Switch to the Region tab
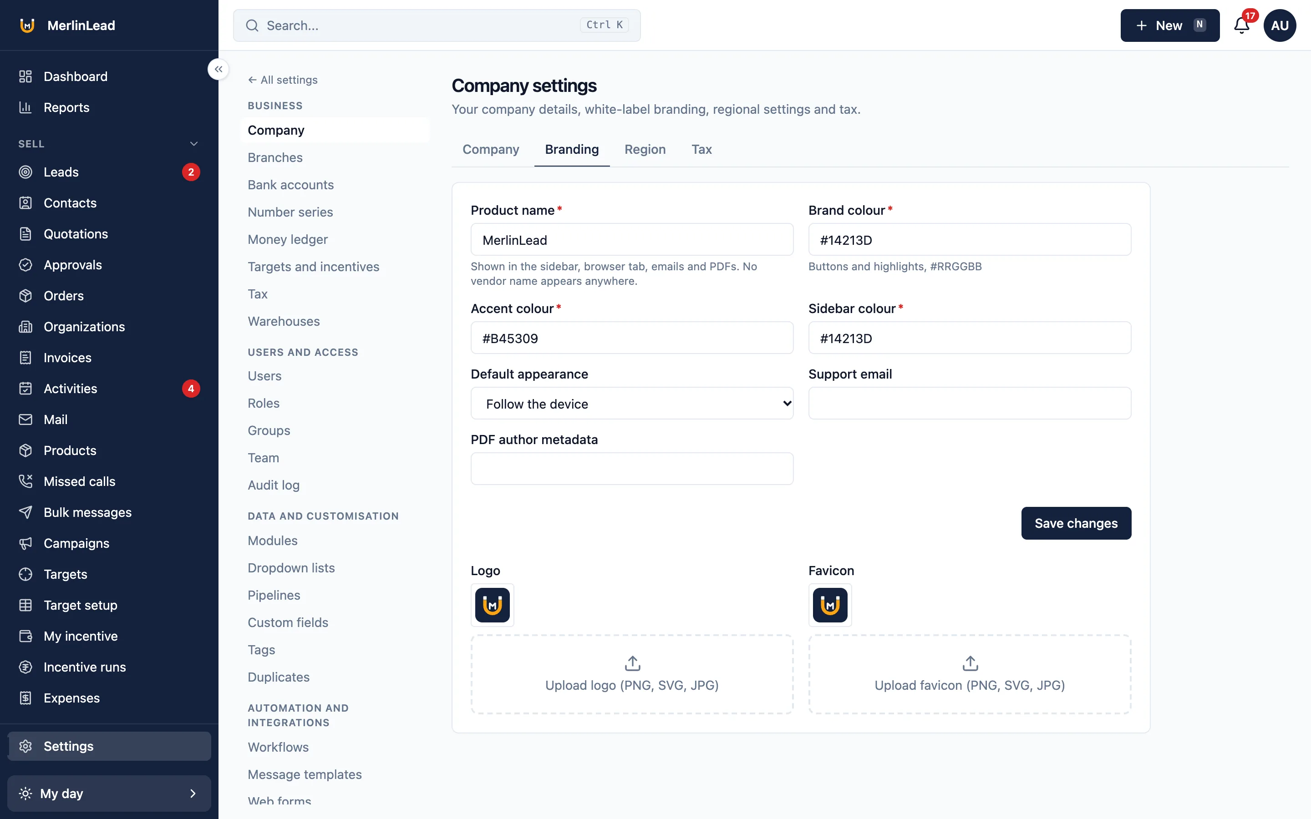The width and height of the screenshot is (1311, 819). [645, 150]
